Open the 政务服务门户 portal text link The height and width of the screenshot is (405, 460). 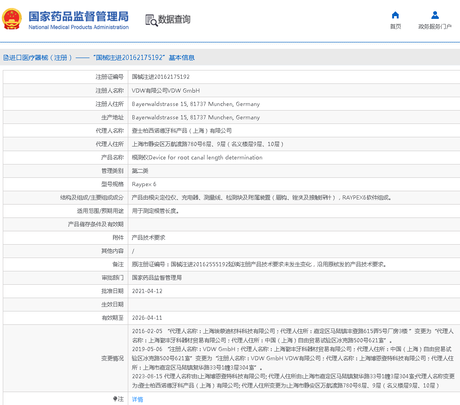(435, 27)
